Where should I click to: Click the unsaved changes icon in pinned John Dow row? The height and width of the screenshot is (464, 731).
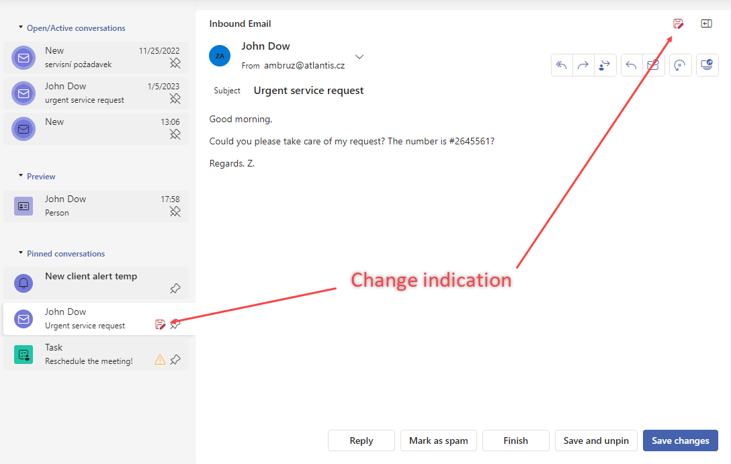(160, 324)
